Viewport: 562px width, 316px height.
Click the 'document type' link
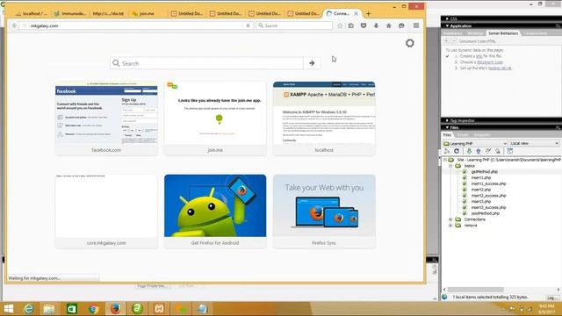(490, 62)
